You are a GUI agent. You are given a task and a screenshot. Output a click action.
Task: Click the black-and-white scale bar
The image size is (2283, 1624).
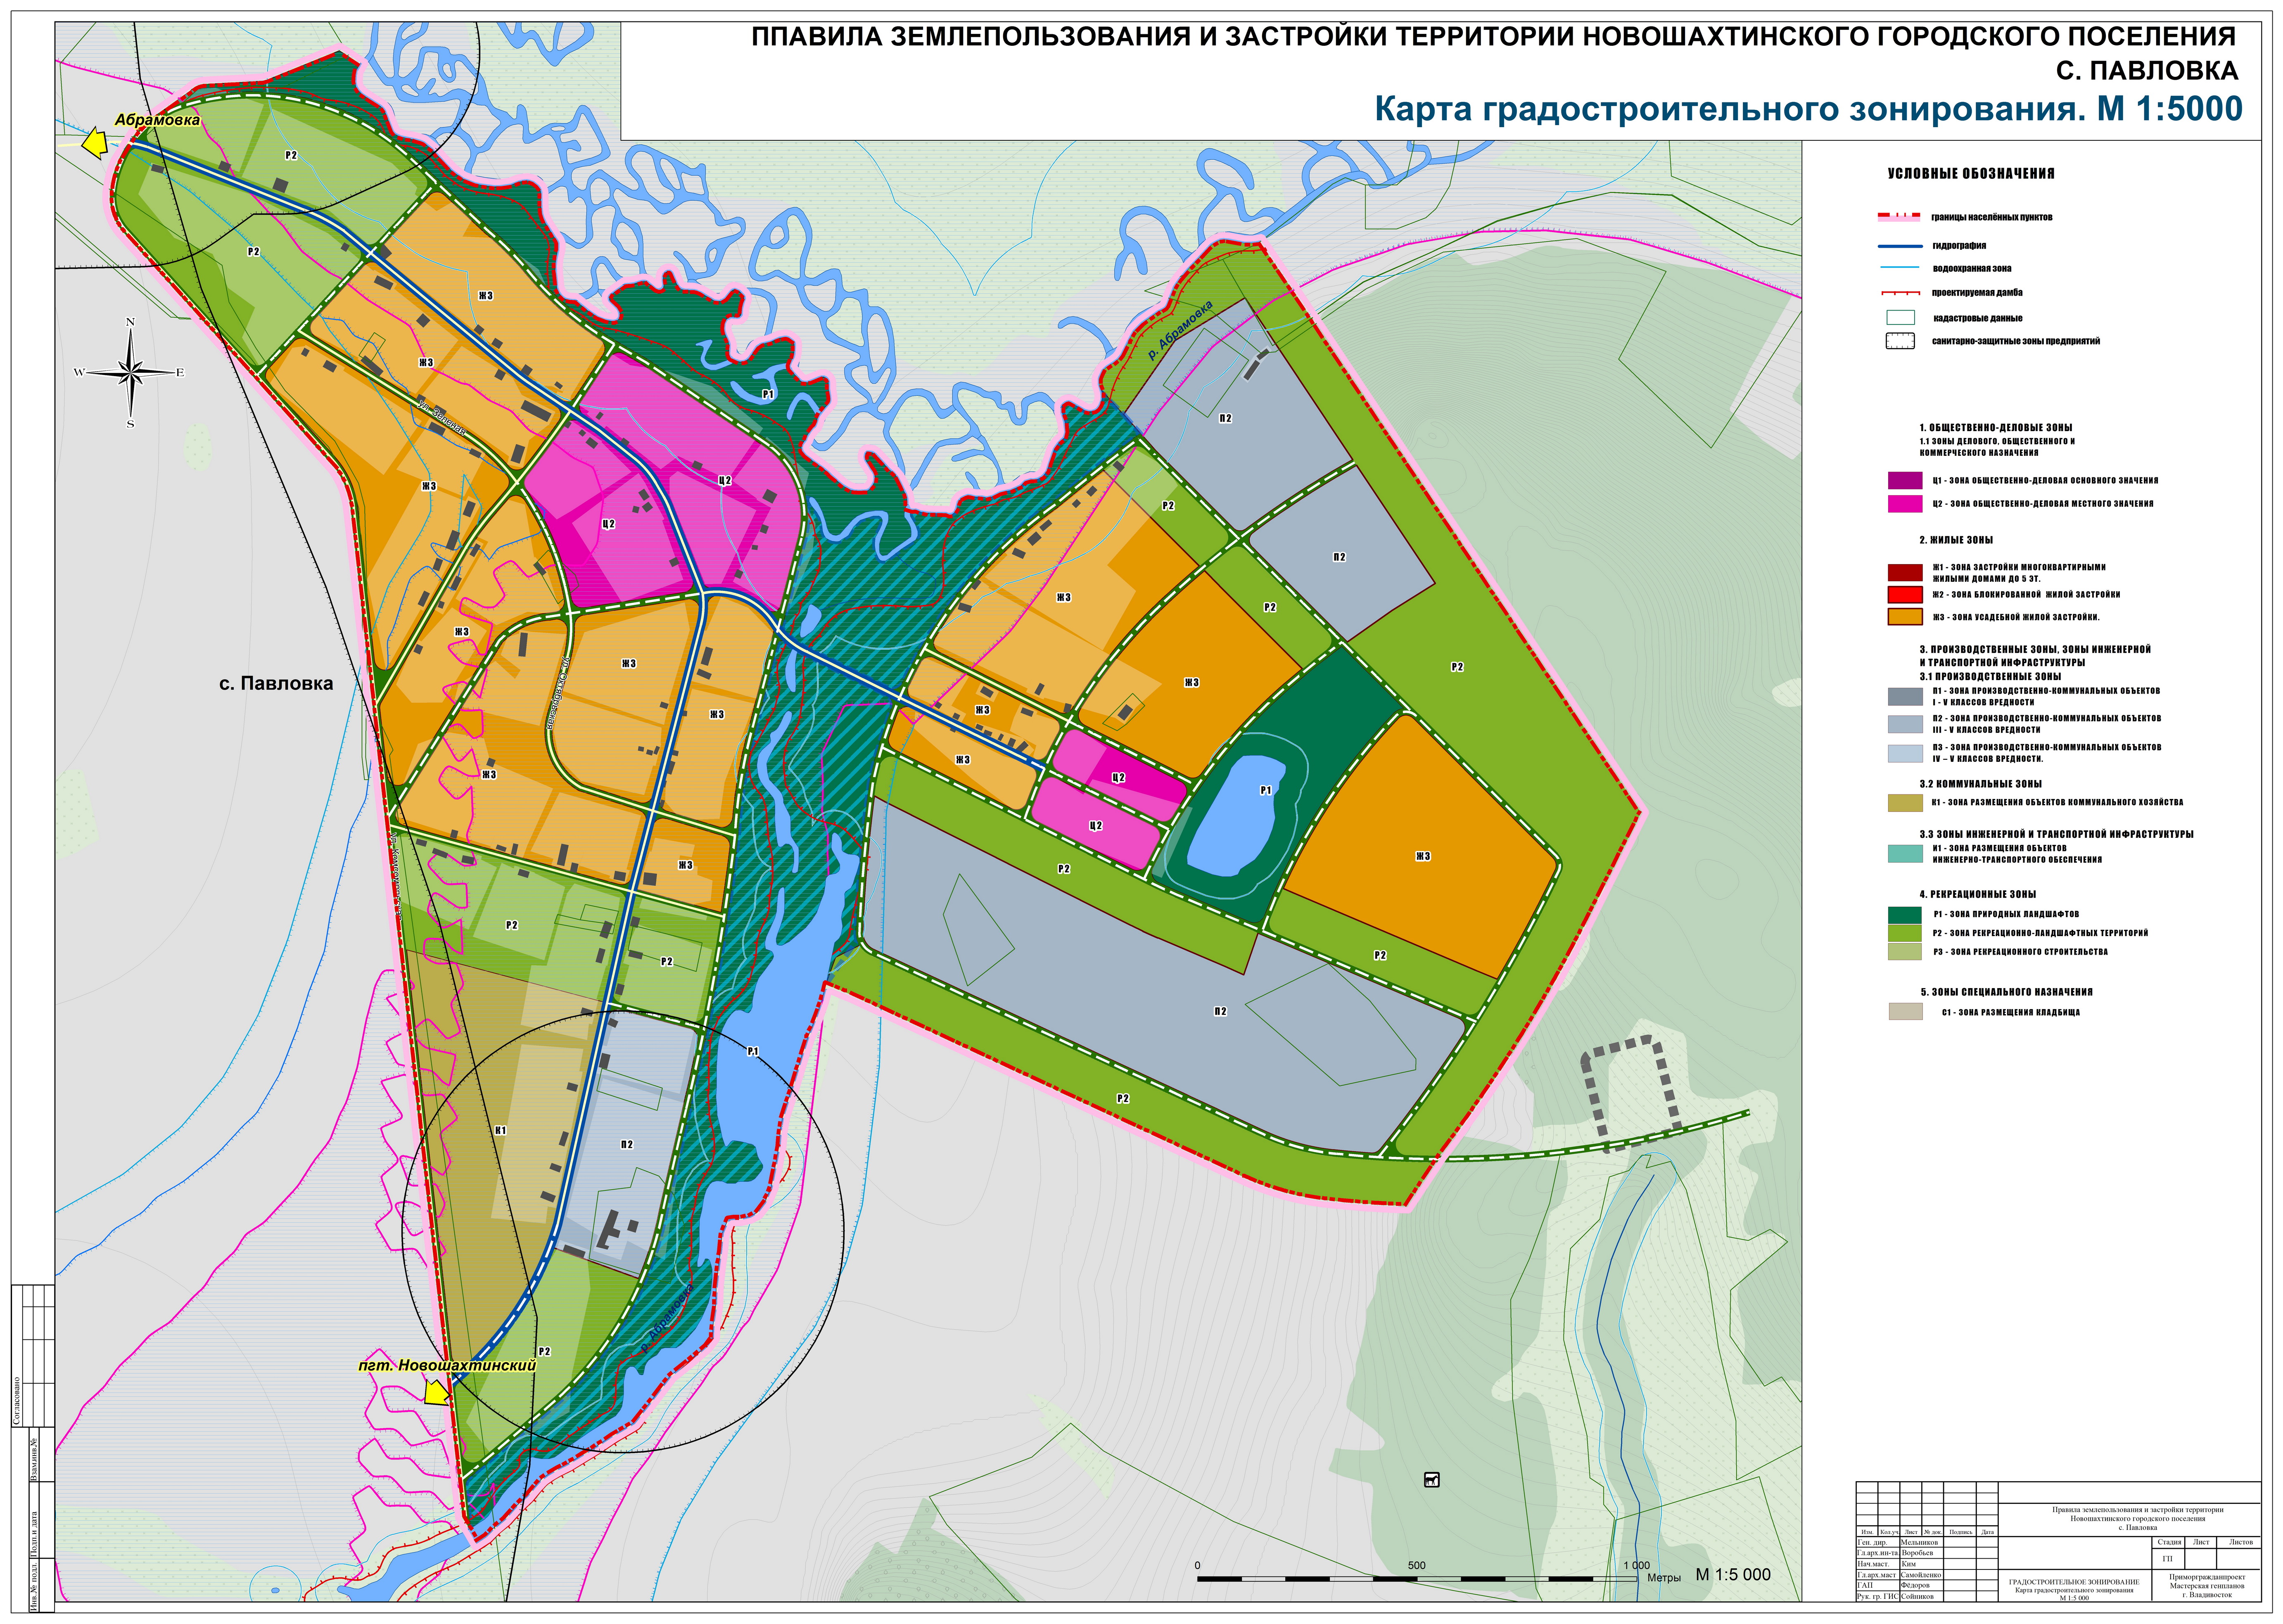coord(1417,1579)
